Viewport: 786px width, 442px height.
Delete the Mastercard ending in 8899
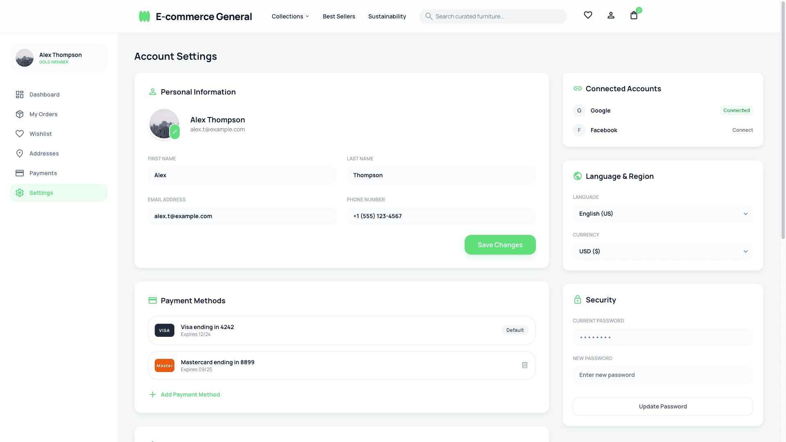(524, 365)
